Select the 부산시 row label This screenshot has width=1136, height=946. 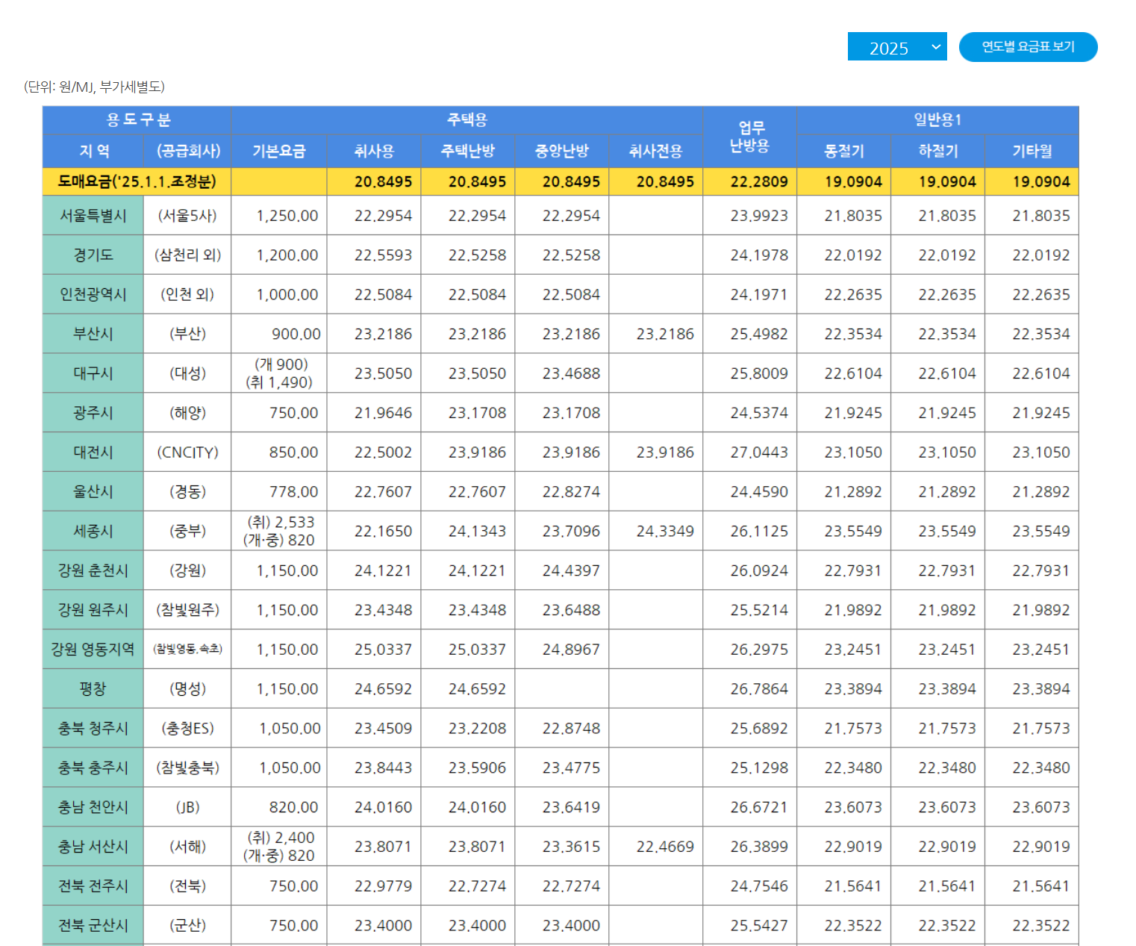click(93, 334)
